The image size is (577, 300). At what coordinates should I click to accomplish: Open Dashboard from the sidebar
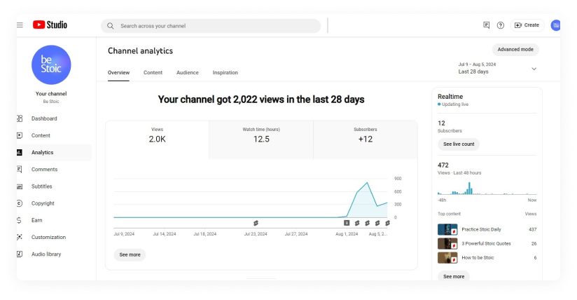coord(44,118)
